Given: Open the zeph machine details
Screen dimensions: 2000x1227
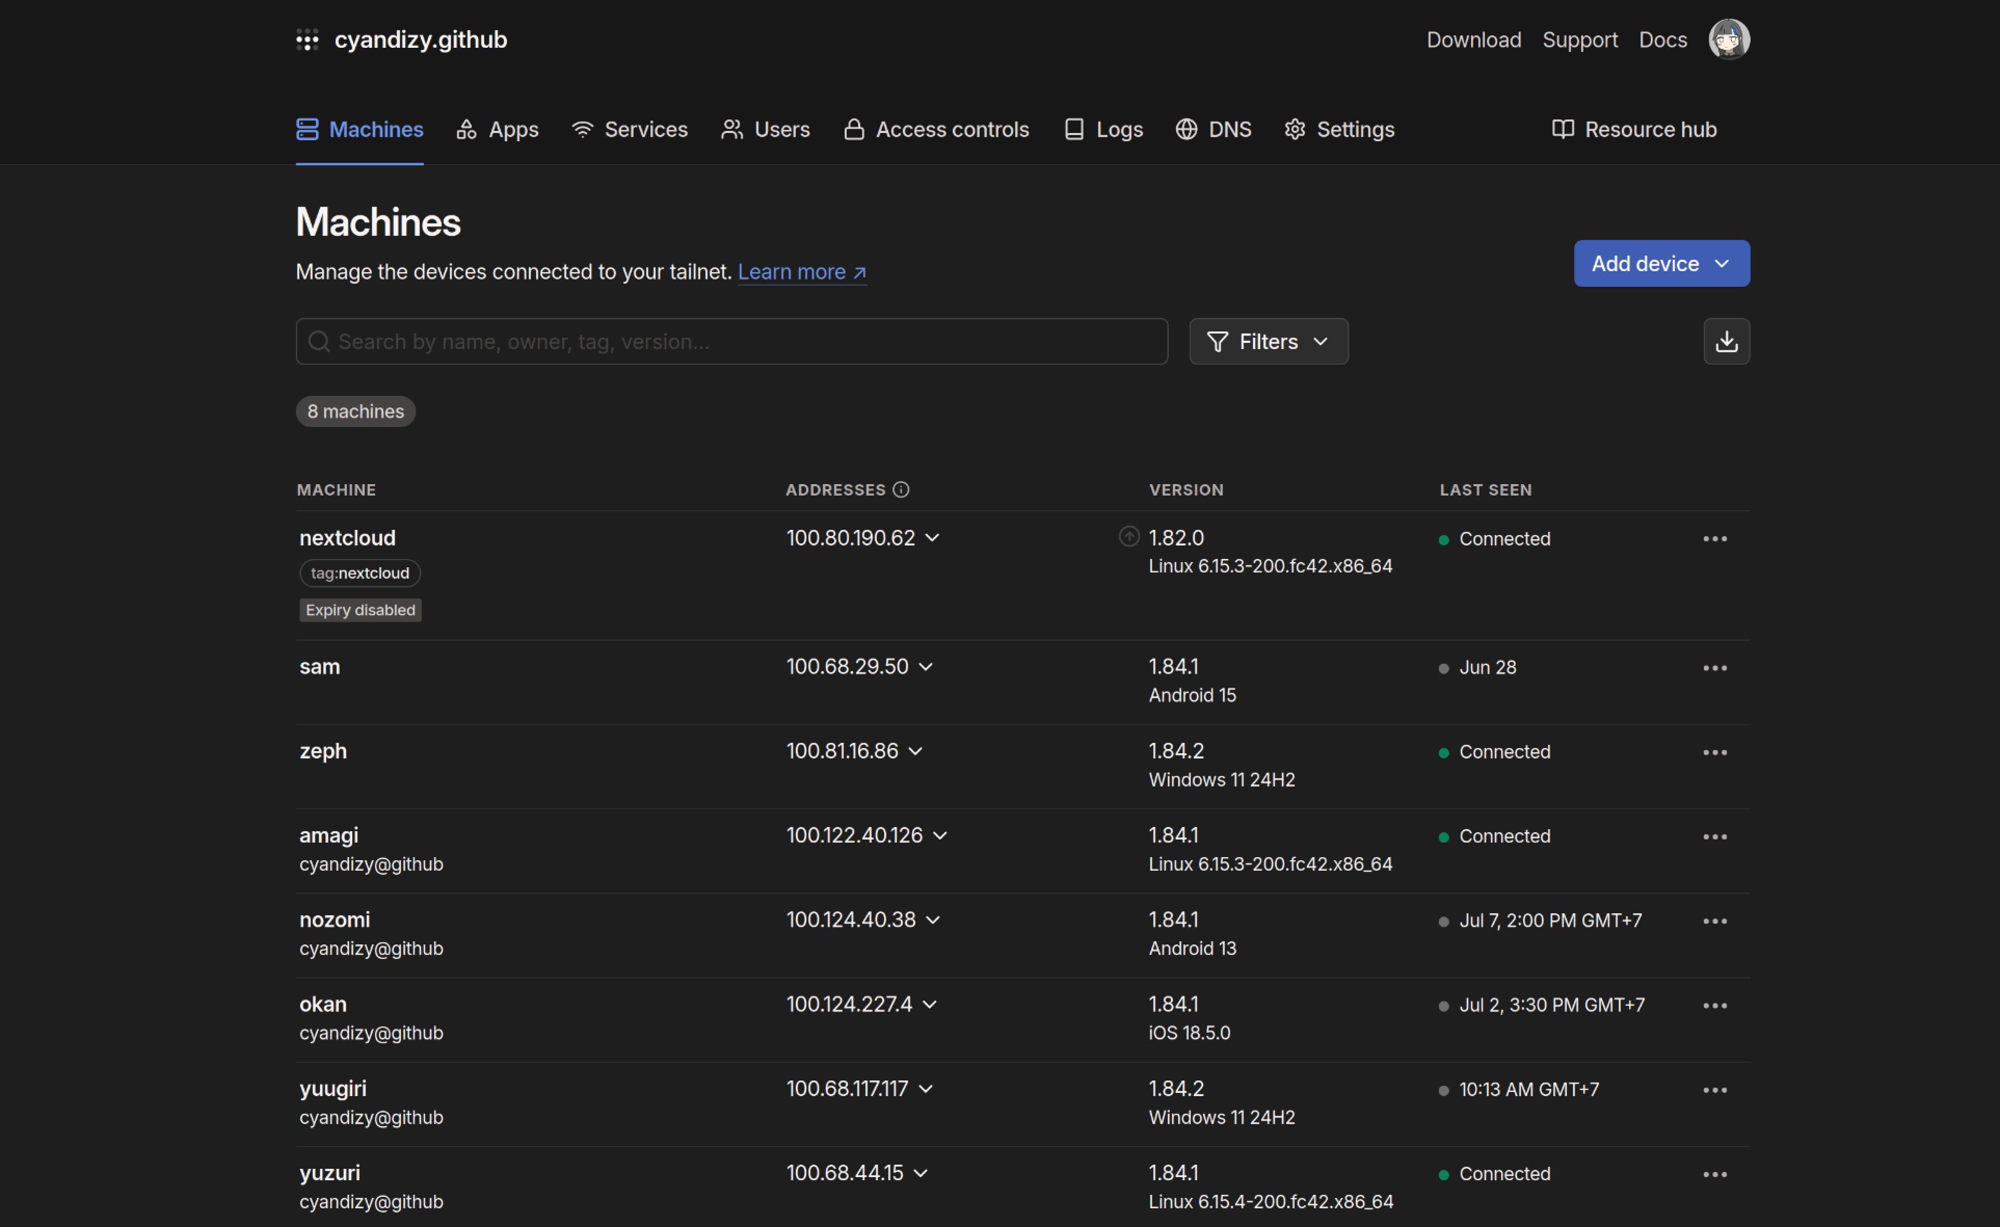Looking at the screenshot, I should pos(323,752).
